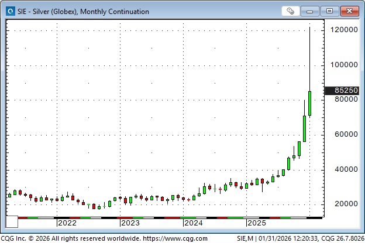Image resolution: width=365 pixels, height=243 pixels.
Task: Select the 2024 label on time axis
Action: [x=193, y=223]
